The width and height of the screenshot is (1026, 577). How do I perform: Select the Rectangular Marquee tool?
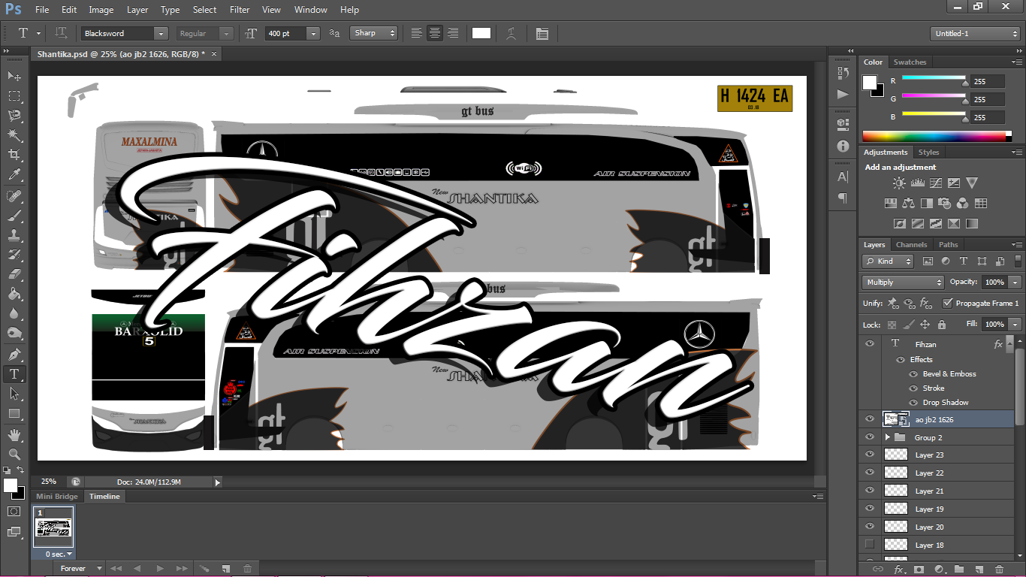click(14, 96)
